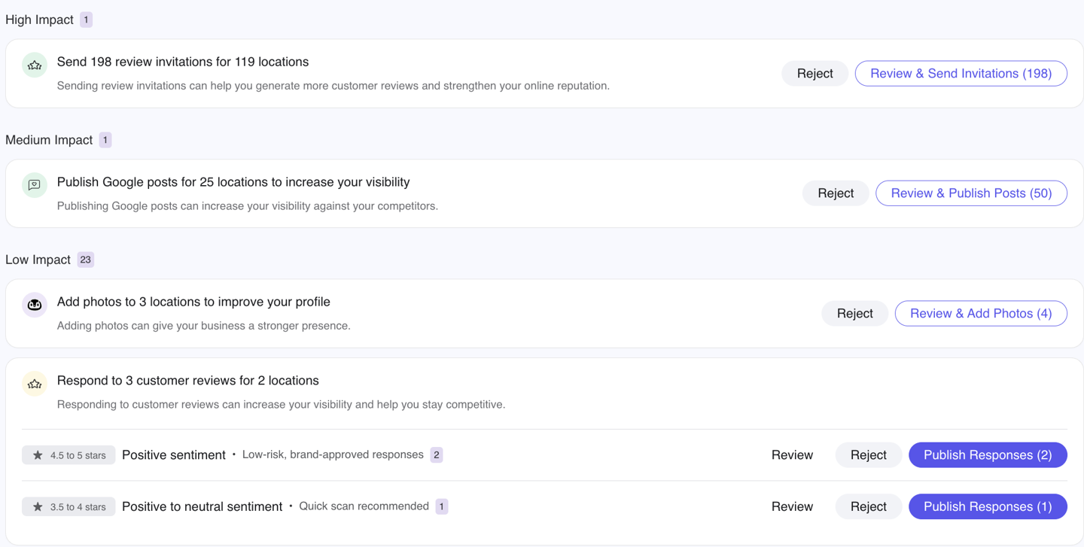Screen dimensions: 1084x547
Task: Click the High Impact count badge
Action: pyautogui.click(x=86, y=20)
